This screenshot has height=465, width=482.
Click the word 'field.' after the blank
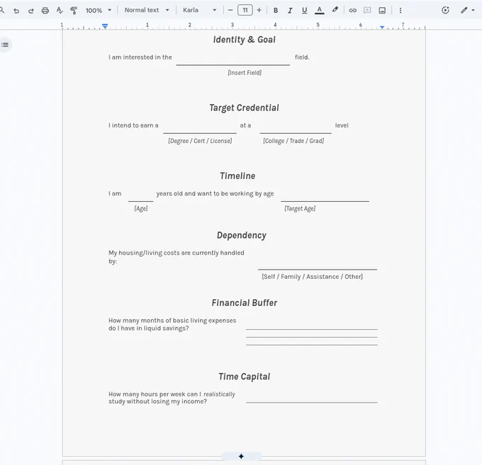[302, 57]
